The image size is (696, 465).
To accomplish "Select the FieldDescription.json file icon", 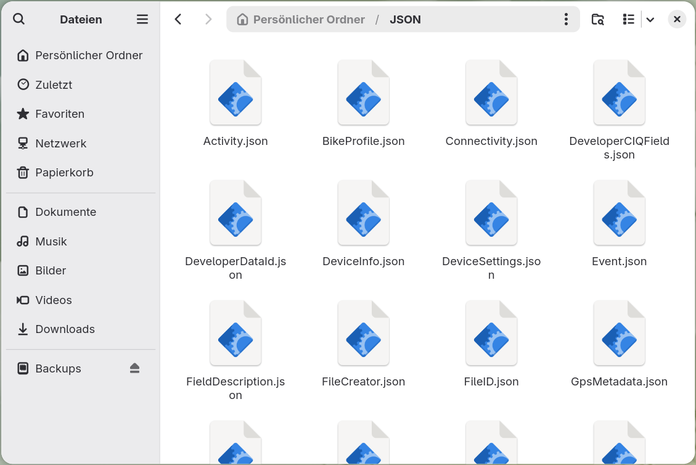I will (235, 333).
